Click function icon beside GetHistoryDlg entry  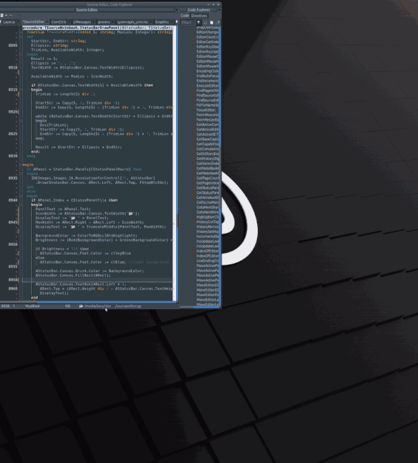[x=194, y=158]
